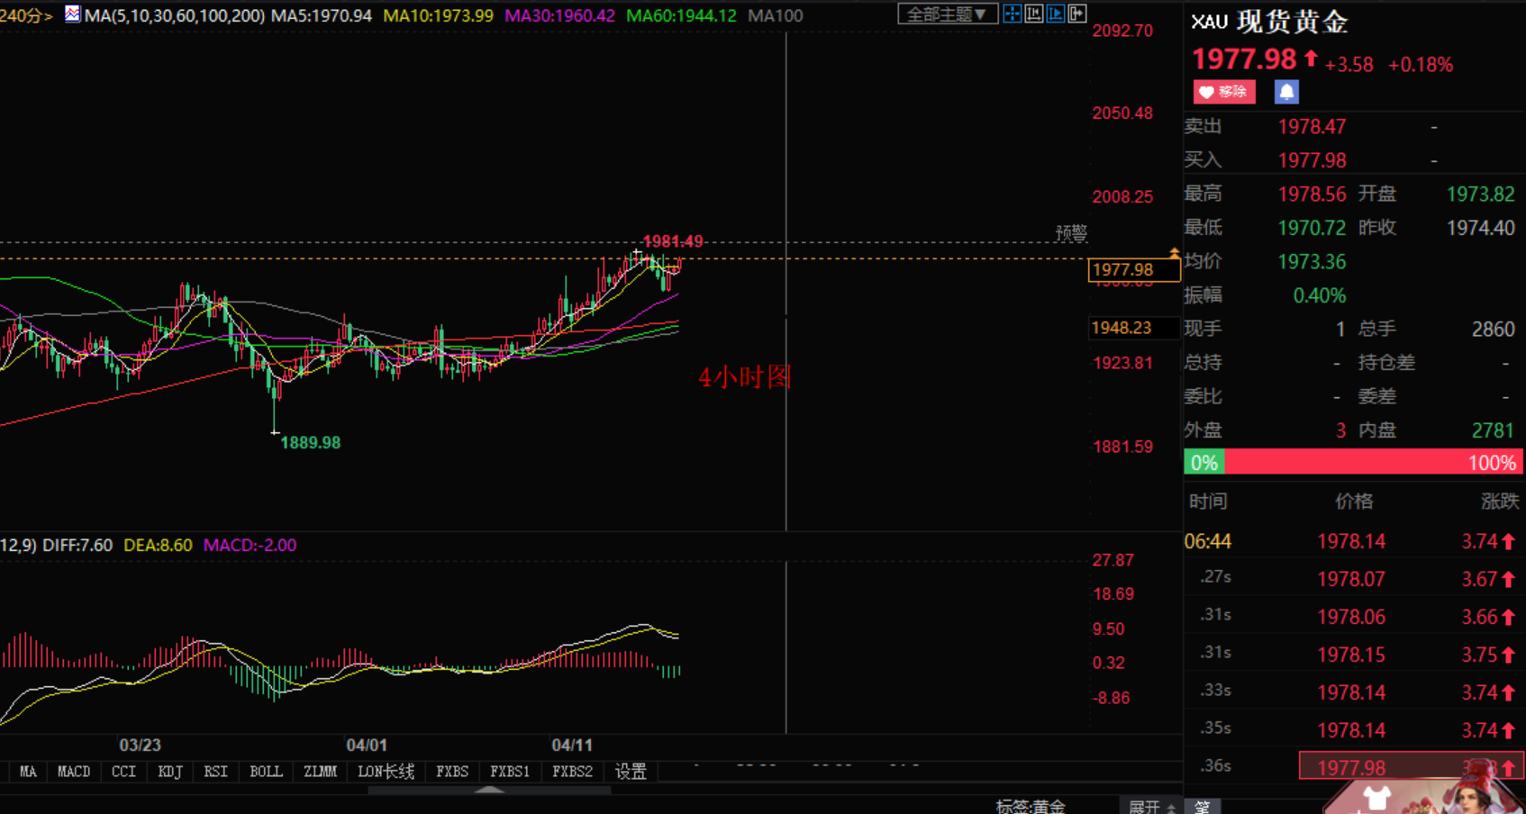Image resolution: width=1526 pixels, height=814 pixels.
Task: Click the XAU 现货黄金 instrument title
Action: click(x=1269, y=22)
